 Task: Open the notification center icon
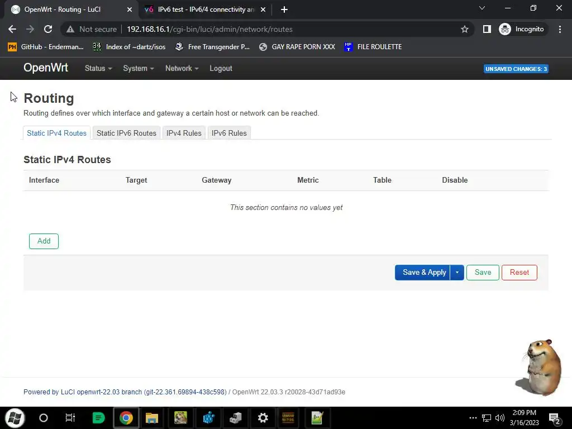coord(555,418)
